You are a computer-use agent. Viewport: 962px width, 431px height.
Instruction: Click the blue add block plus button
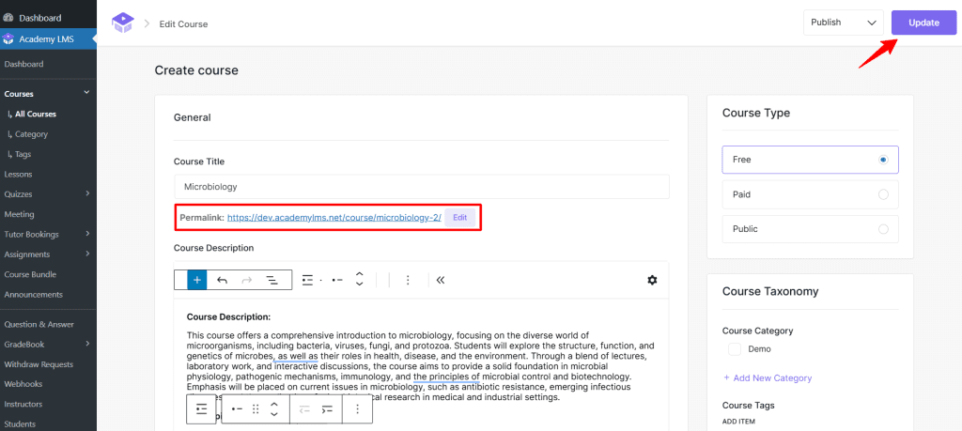coord(197,280)
